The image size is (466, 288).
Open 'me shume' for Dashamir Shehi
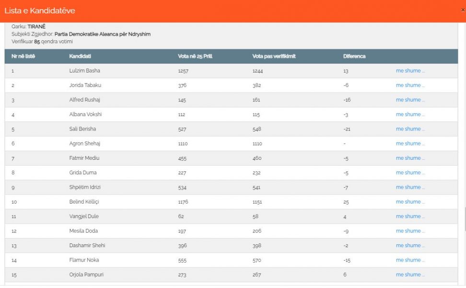point(410,246)
